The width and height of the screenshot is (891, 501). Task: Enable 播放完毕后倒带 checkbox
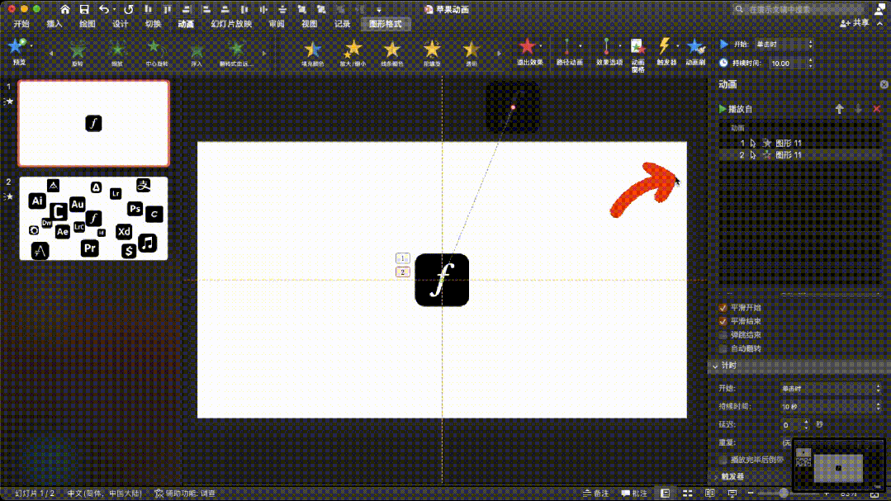(723, 459)
